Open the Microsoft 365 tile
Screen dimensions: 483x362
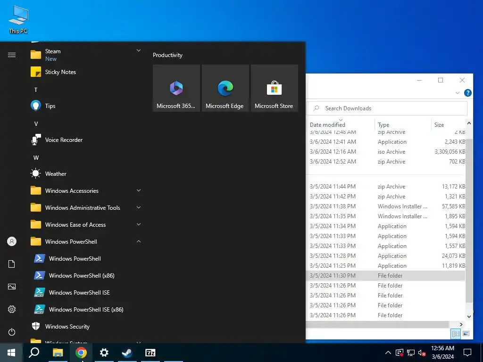(x=176, y=88)
